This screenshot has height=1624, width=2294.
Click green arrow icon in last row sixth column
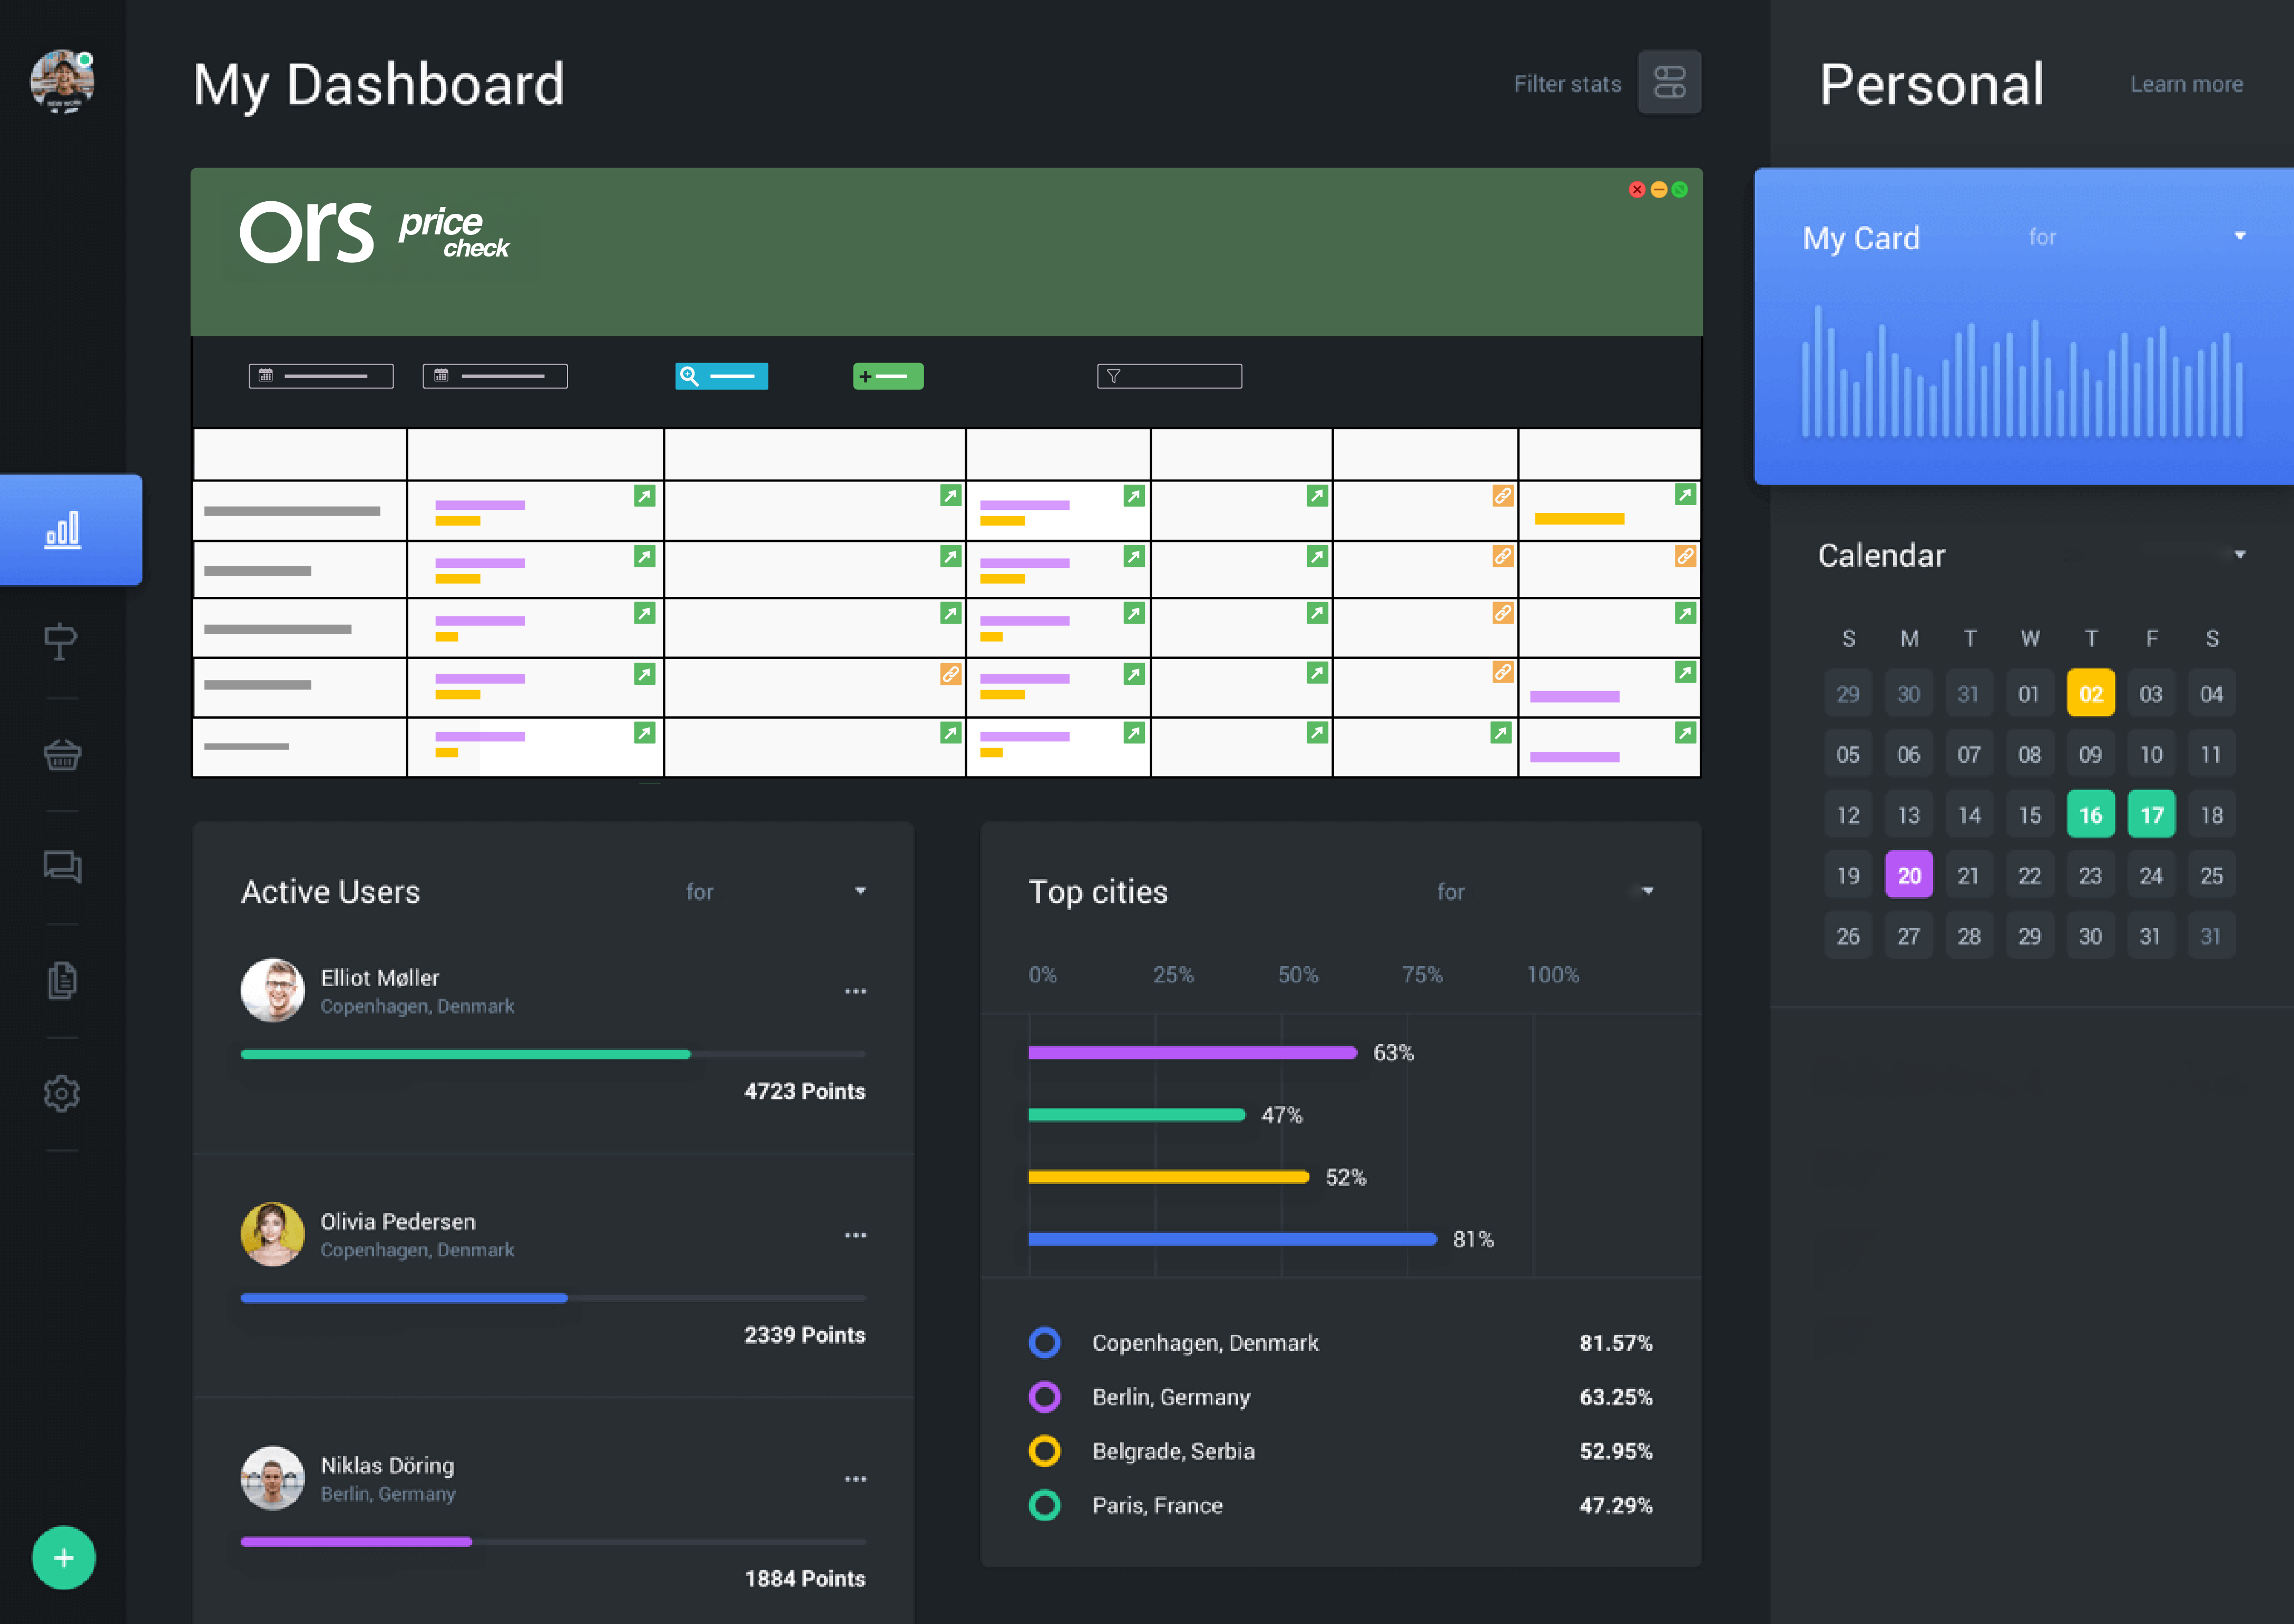point(1500,733)
